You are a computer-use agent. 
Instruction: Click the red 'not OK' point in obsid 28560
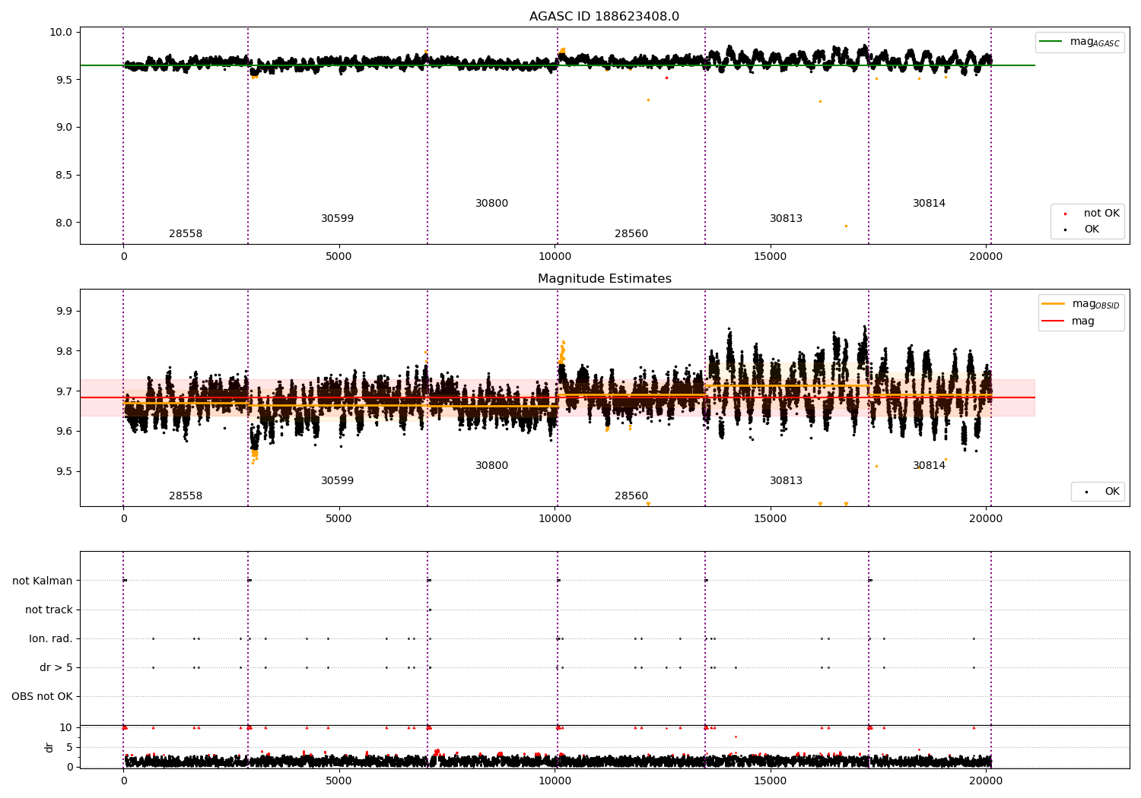click(x=666, y=78)
